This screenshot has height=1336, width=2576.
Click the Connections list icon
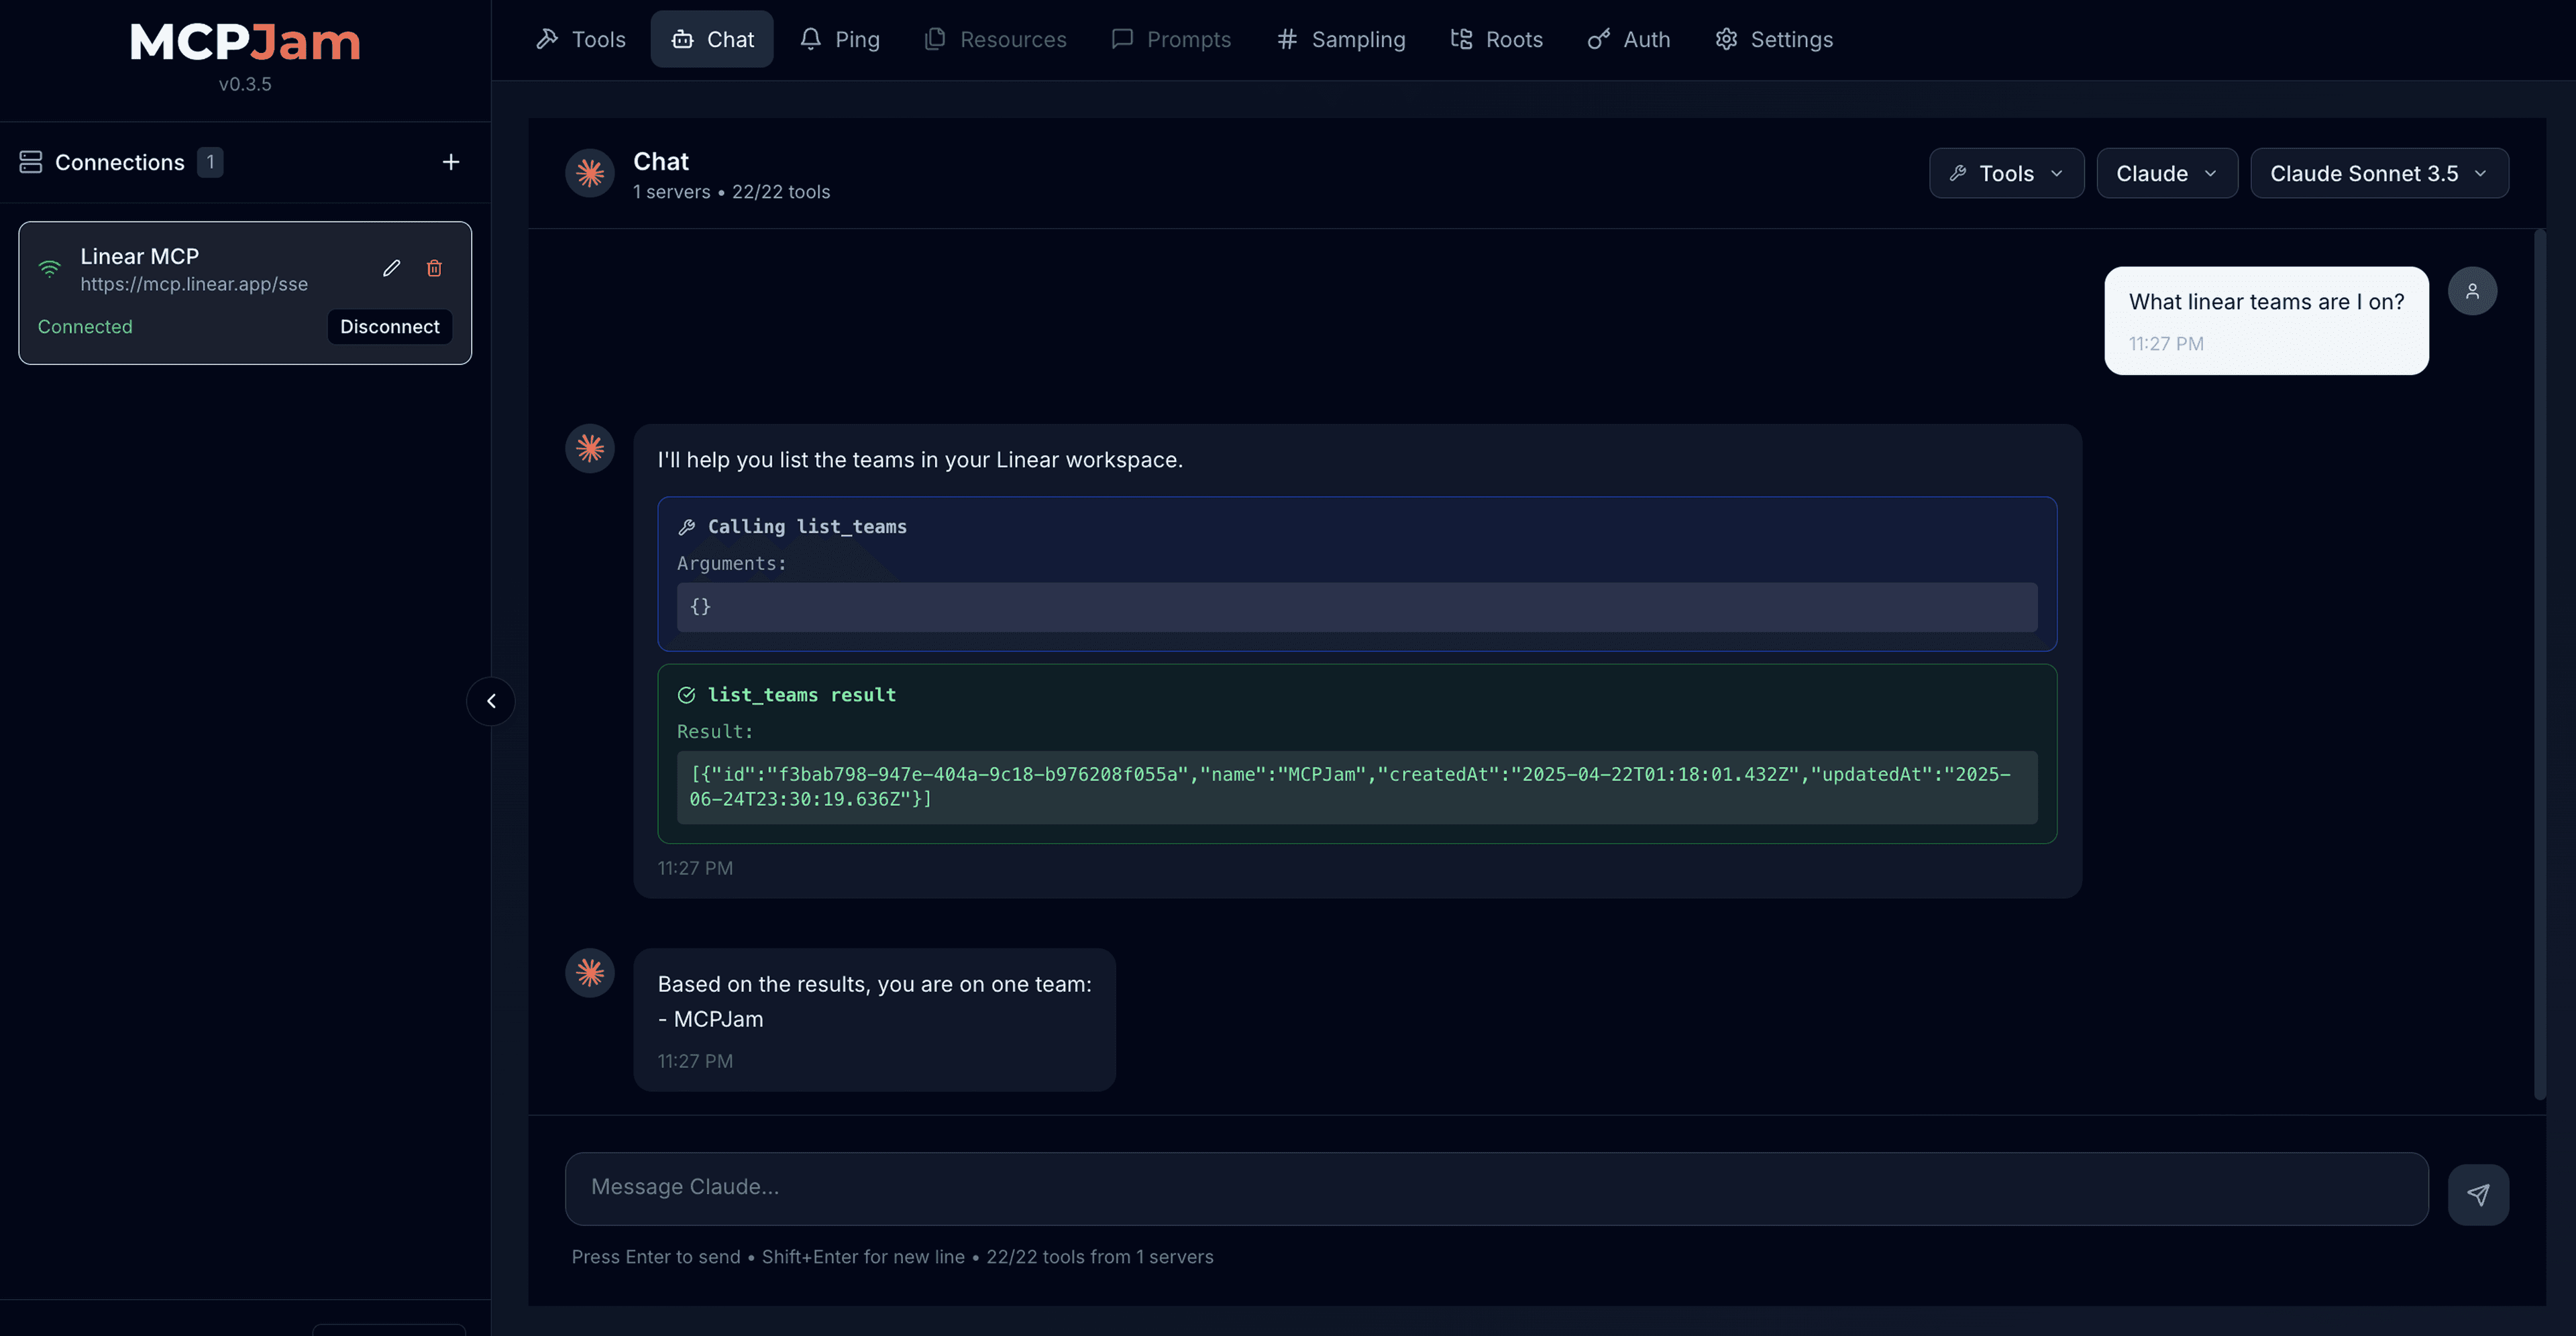pos(31,162)
